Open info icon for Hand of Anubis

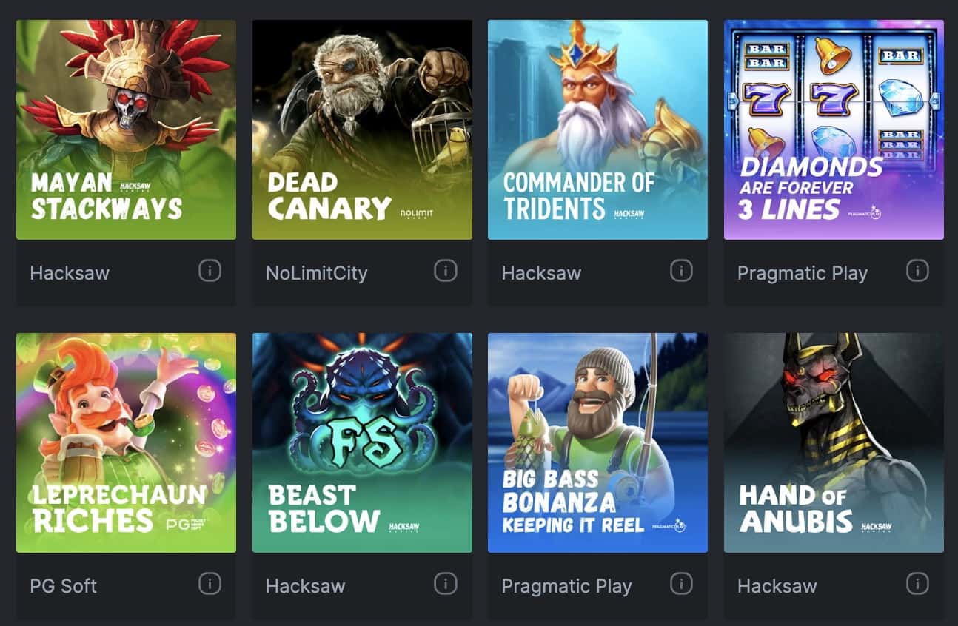coord(917,585)
